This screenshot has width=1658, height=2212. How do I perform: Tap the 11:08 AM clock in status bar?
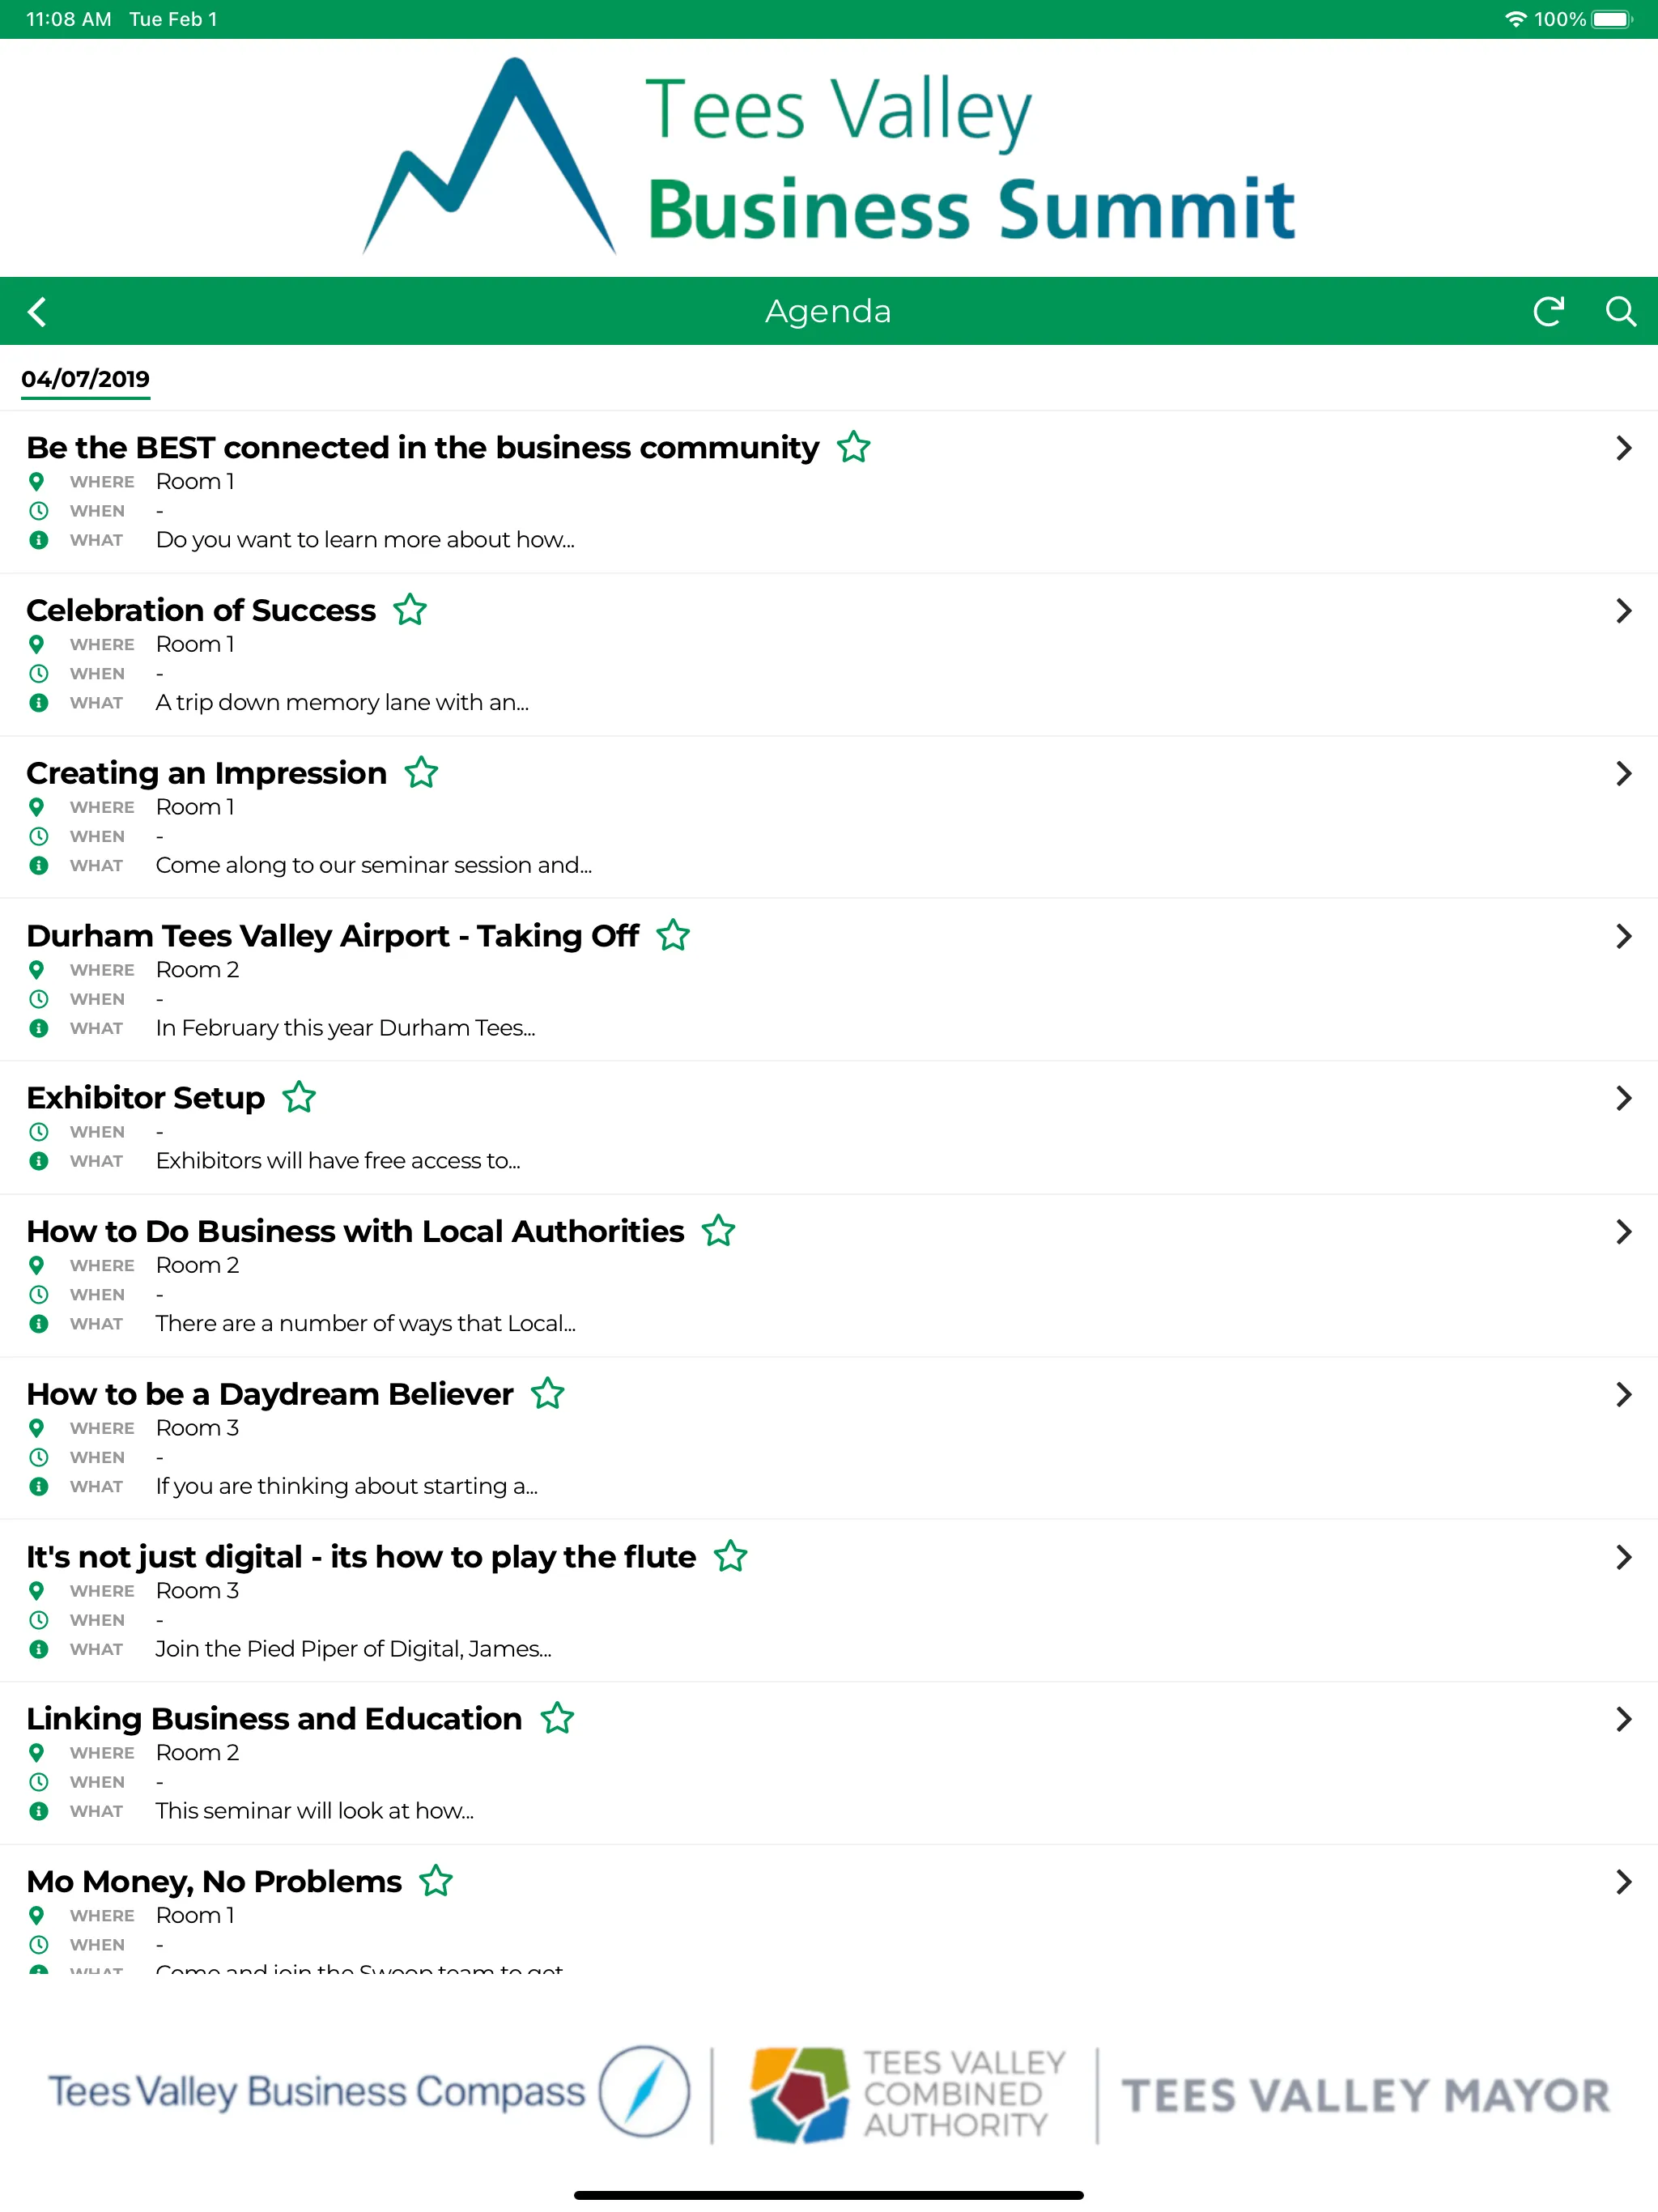pos(68,19)
